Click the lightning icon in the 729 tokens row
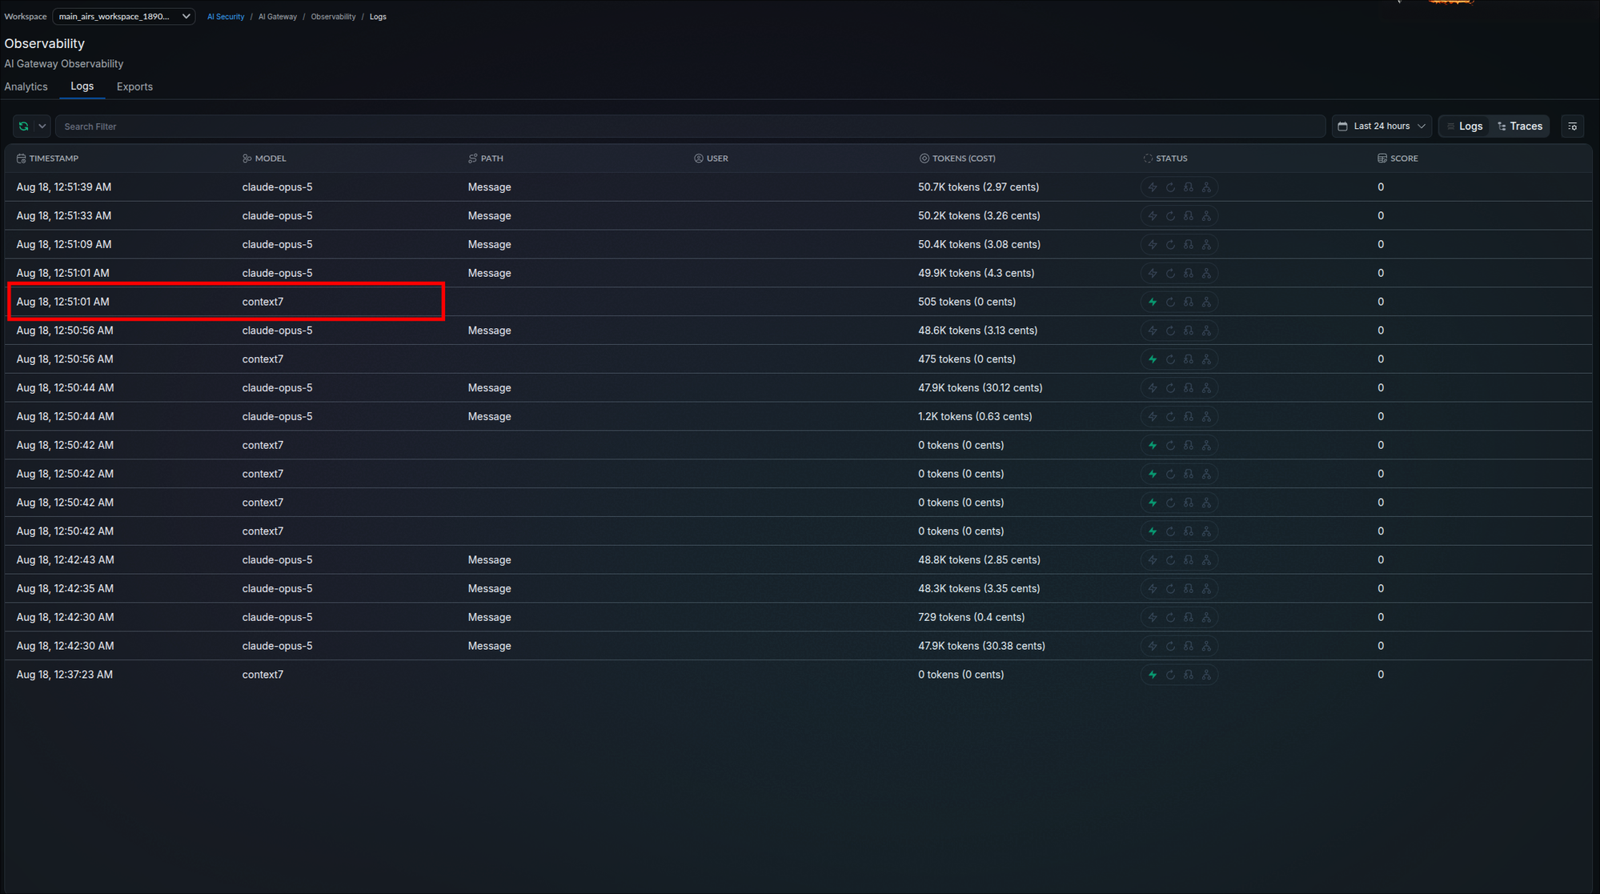Viewport: 1600px width, 894px height. tap(1153, 617)
